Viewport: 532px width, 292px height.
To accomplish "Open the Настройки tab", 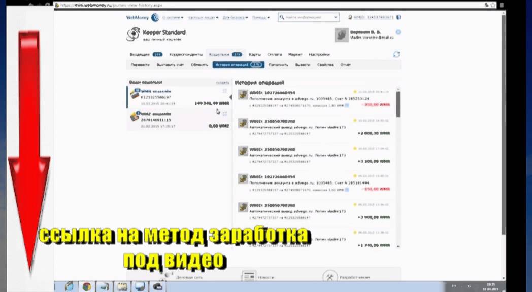I will [319, 54].
